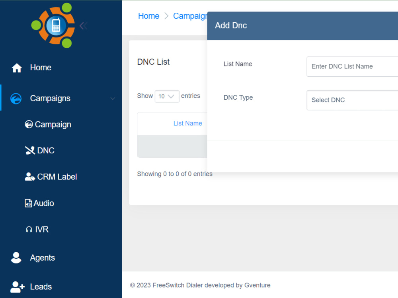Click the Campaign breadcrumb link

pos(190,16)
